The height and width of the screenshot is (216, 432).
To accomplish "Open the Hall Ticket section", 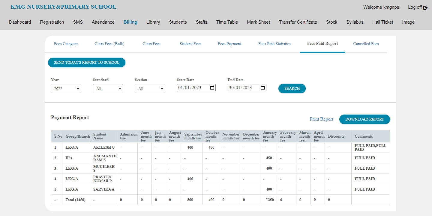I will [382, 22].
